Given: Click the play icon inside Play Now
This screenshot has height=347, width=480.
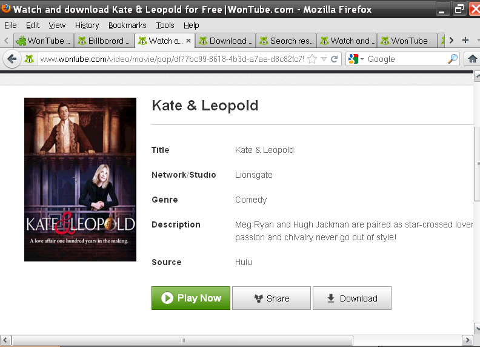Looking at the screenshot, I should pos(167,298).
